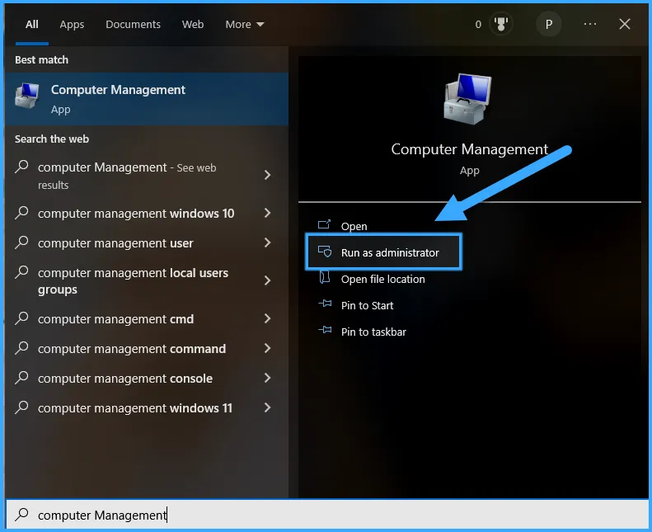Click search icon beside 'local users groups' suggestion
The height and width of the screenshot is (532, 652).
pyautogui.click(x=21, y=272)
